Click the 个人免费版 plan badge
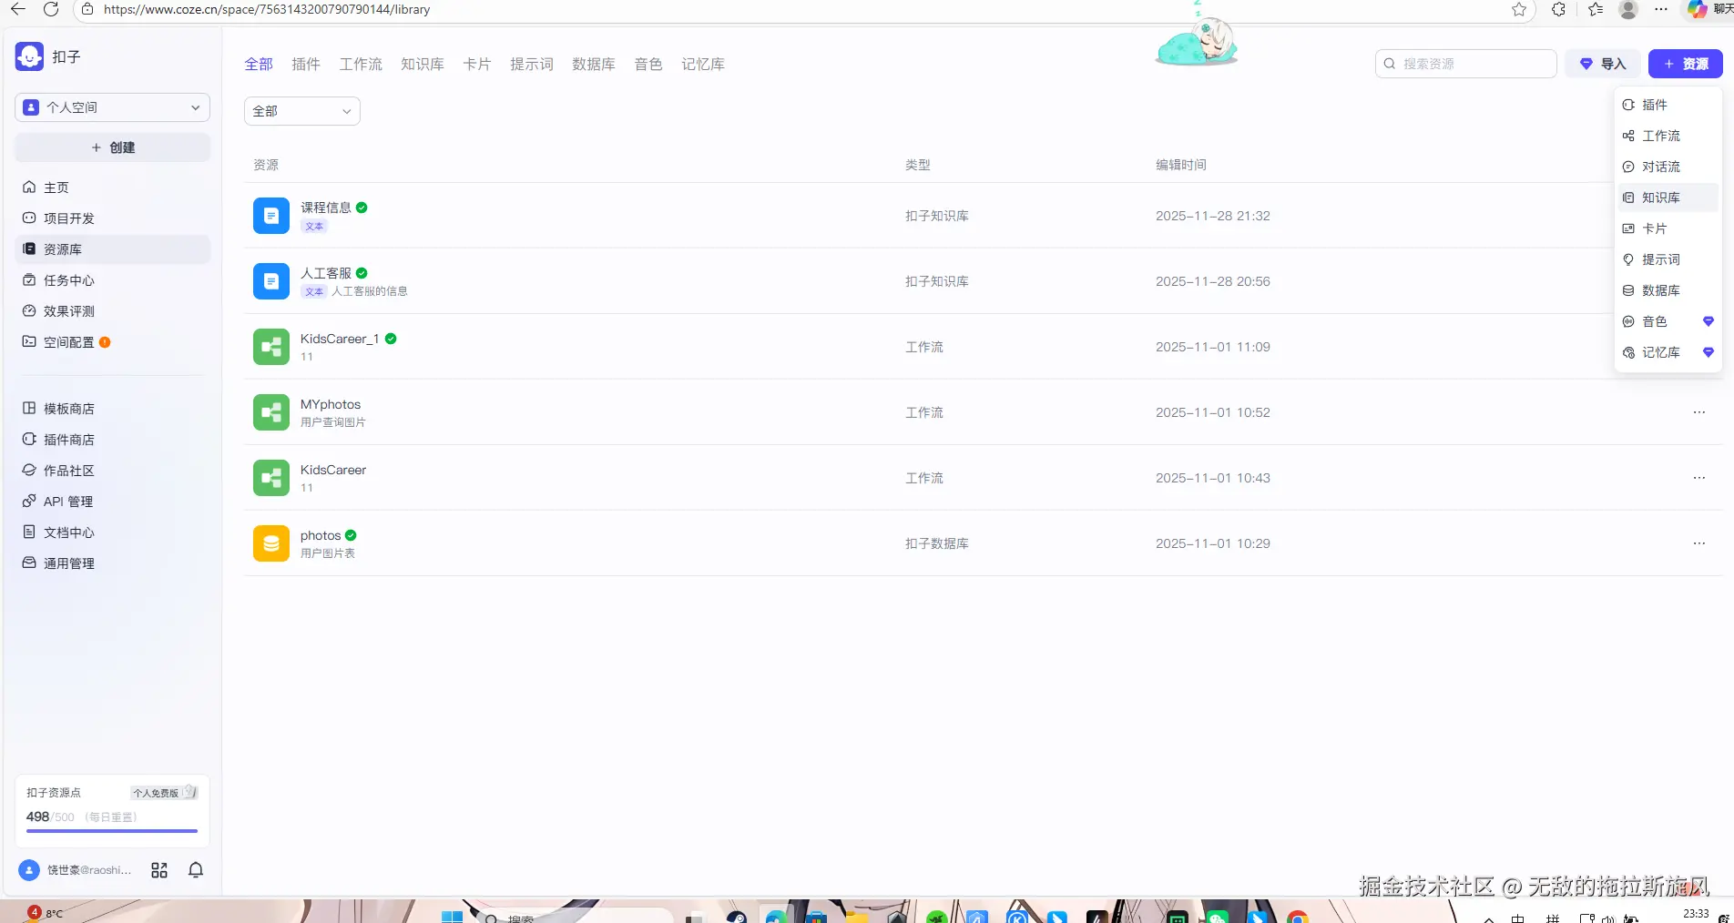 click(x=164, y=793)
